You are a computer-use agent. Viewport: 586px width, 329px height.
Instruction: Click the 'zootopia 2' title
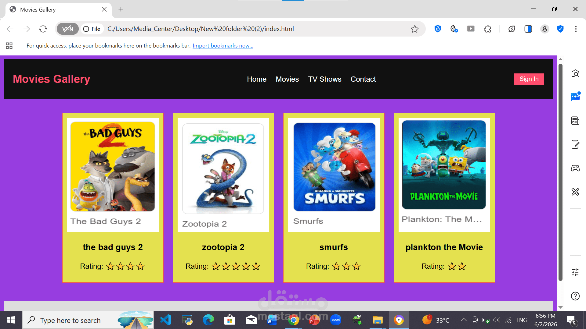pos(223,247)
